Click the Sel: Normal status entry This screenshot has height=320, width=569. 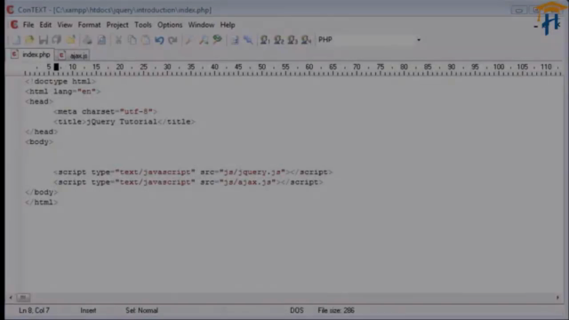click(x=141, y=310)
